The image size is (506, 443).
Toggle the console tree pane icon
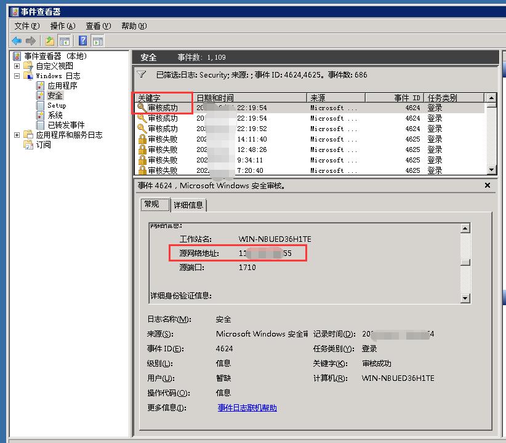(x=65, y=41)
